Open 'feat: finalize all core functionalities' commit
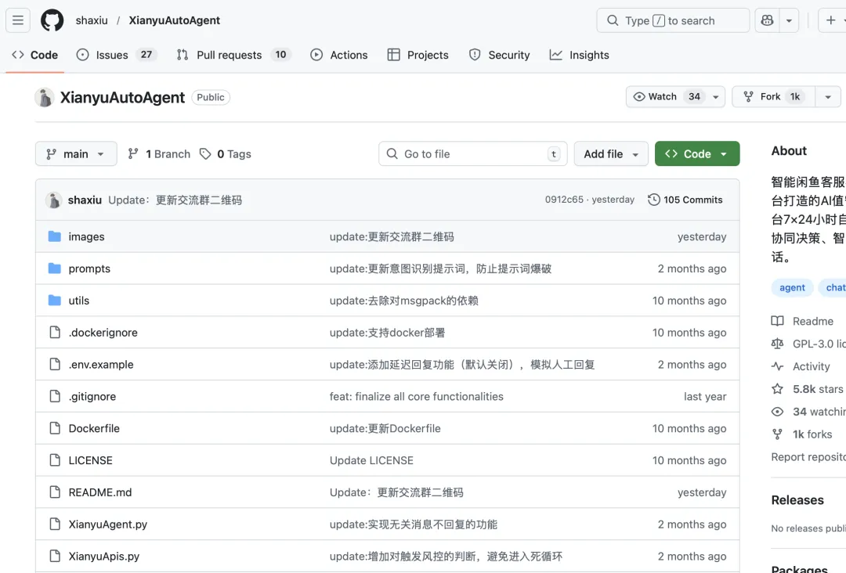 [x=417, y=397]
